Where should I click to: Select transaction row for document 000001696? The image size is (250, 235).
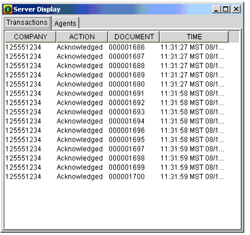122,130
